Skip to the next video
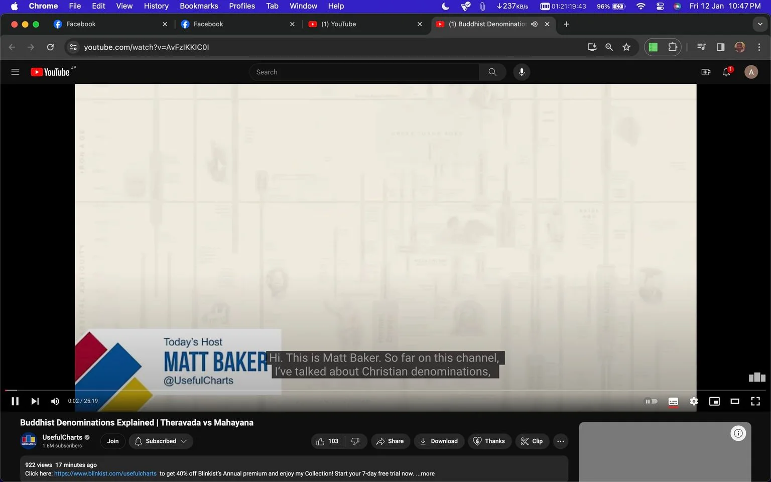Screen dimensions: 771x482 point(35,401)
